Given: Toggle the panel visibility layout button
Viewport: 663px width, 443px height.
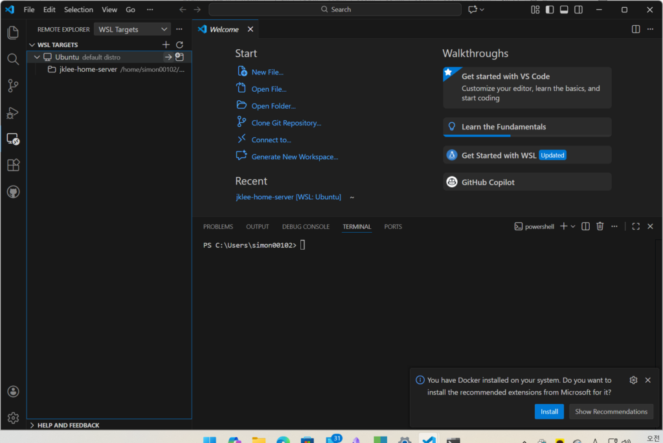Looking at the screenshot, I should click(564, 10).
